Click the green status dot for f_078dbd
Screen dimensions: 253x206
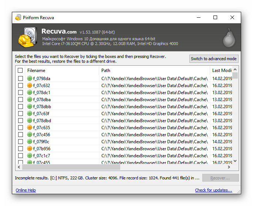coord(30,120)
